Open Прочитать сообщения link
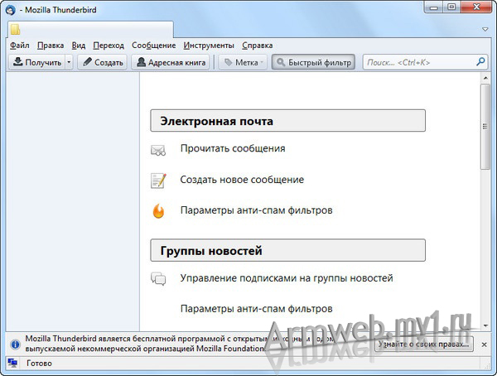497x376 pixels. (x=233, y=148)
